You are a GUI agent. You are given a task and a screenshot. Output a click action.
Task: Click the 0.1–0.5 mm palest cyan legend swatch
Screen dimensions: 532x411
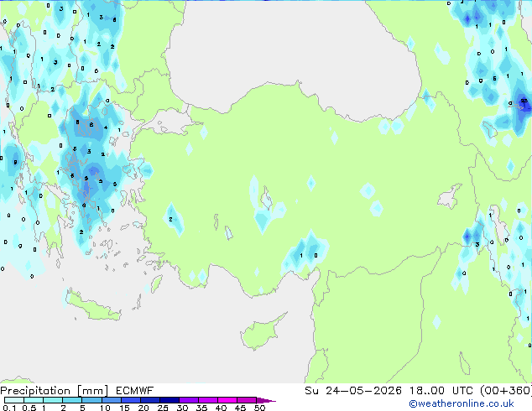point(14,400)
